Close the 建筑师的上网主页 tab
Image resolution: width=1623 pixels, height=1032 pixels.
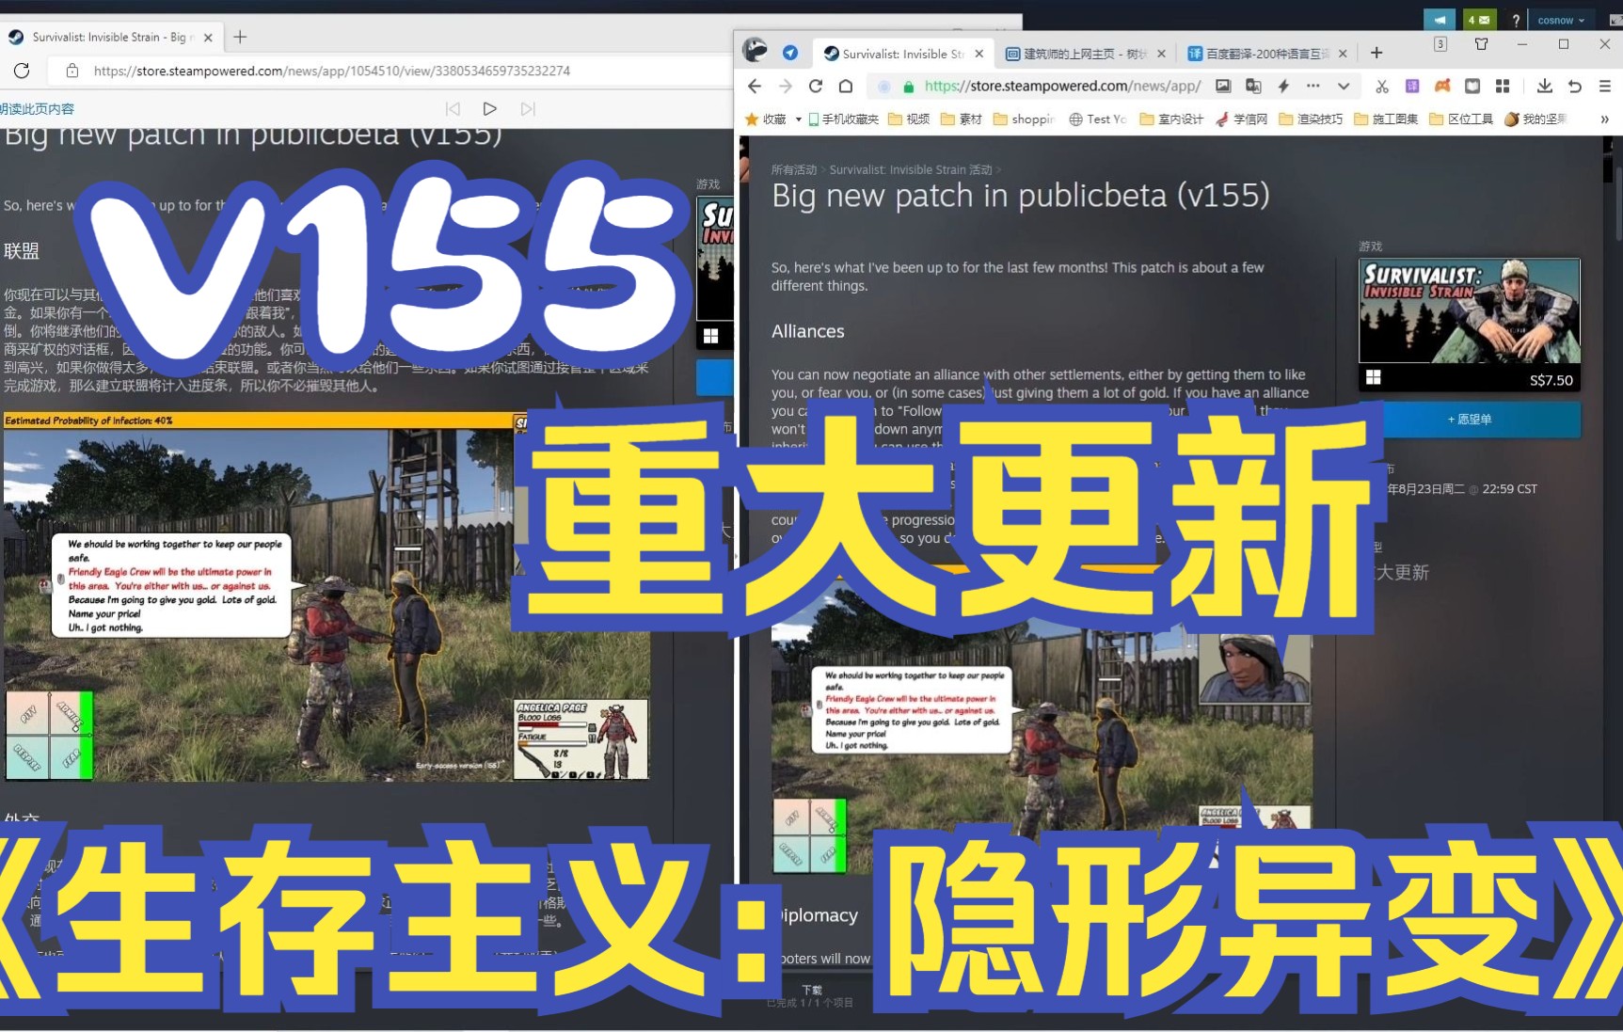point(1161,54)
